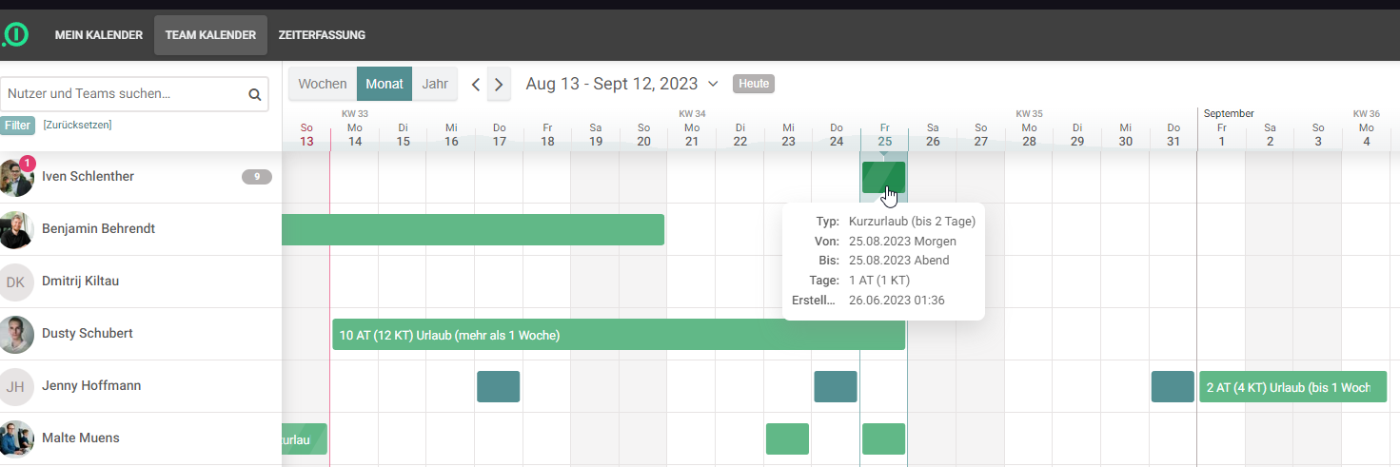Select Dusty Schubert's 10 AT Urlaub bar
1400x467 pixels.
(x=619, y=335)
